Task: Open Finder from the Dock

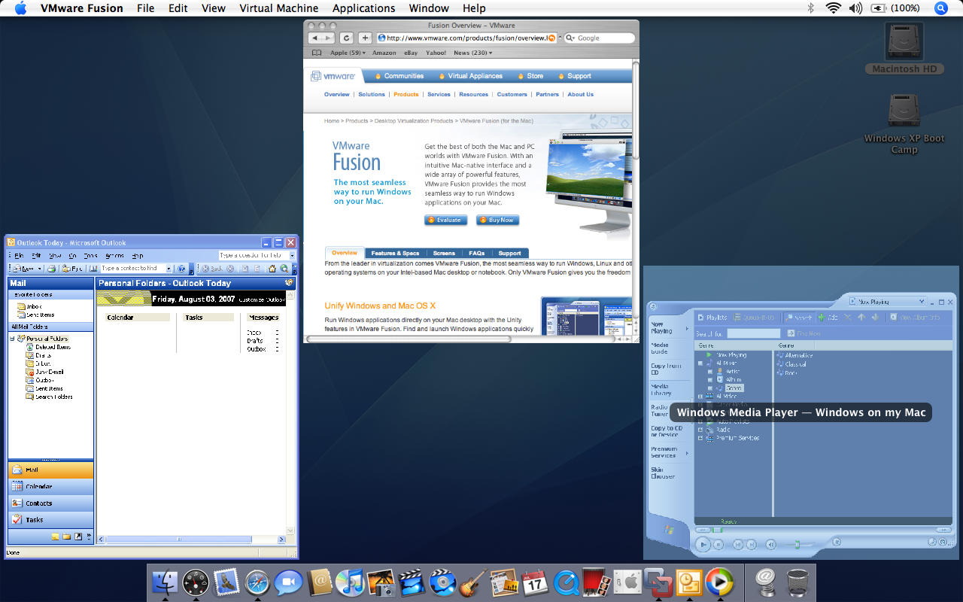Action: coord(164,582)
